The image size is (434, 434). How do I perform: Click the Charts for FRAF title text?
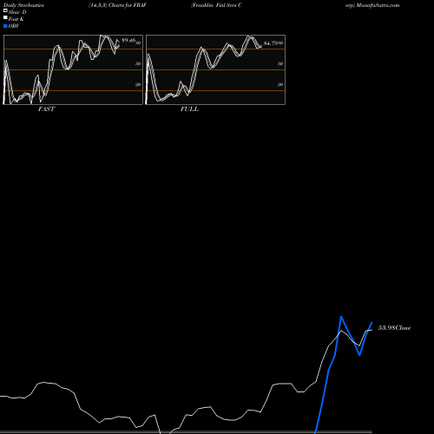128,5
